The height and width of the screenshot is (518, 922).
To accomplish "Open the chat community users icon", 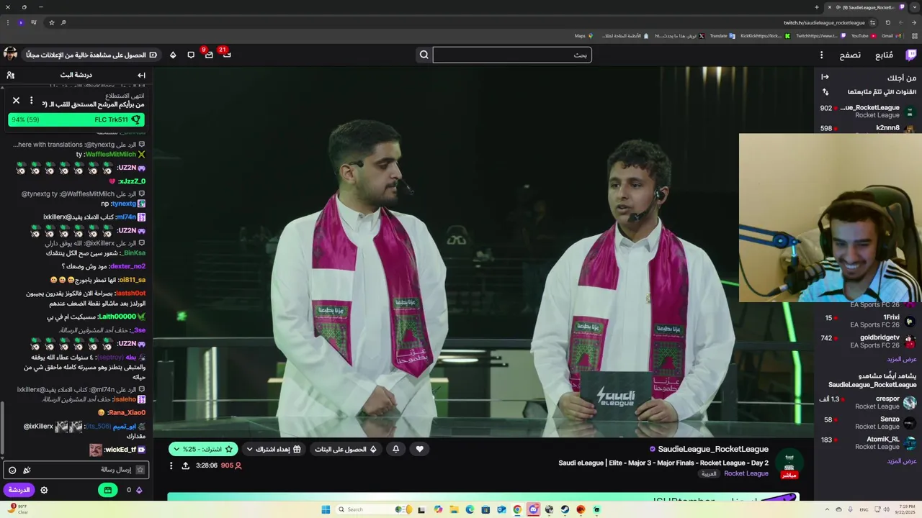I will coord(11,75).
